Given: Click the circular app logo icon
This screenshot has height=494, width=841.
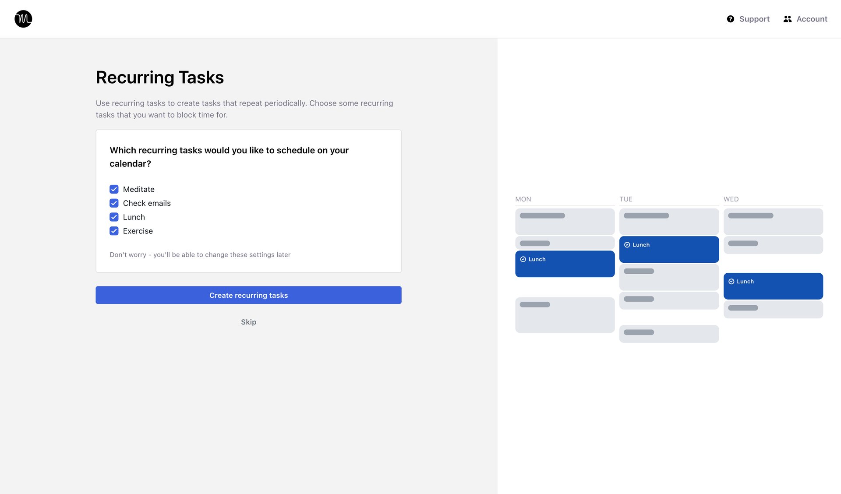Looking at the screenshot, I should coord(23,19).
